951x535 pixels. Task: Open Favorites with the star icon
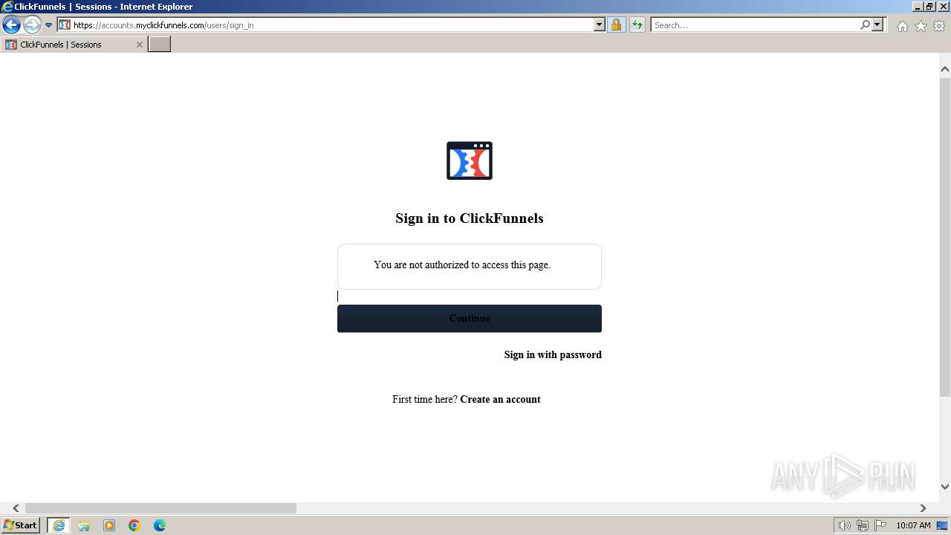point(921,26)
